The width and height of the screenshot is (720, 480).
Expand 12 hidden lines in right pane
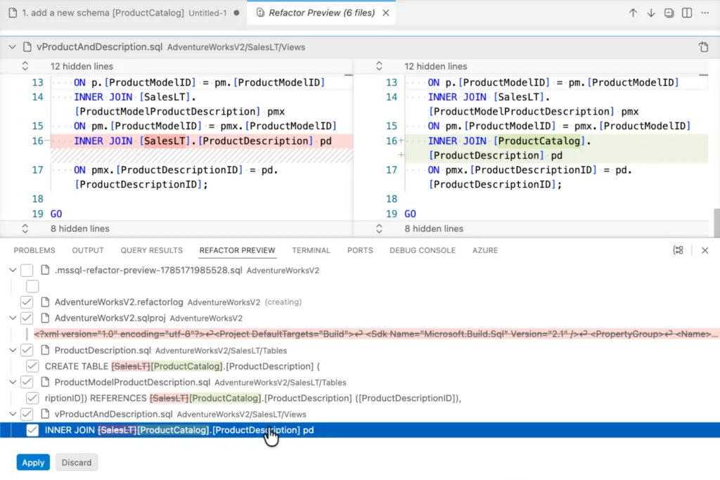pyautogui.click(x=379, y=66)
